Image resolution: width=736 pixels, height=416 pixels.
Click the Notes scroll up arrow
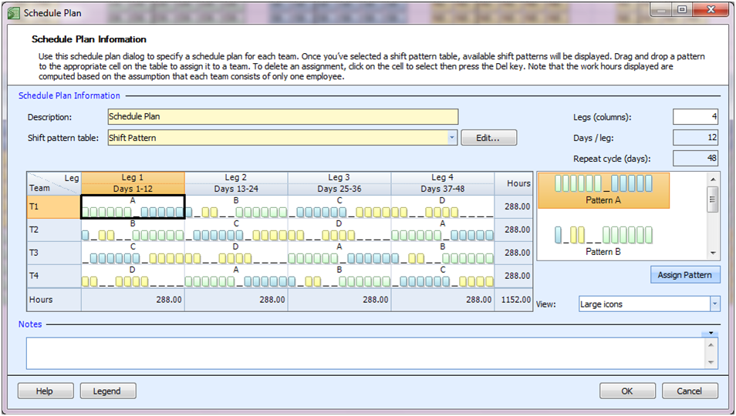coord(711,345)
